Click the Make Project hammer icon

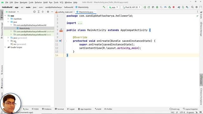pos(104,7)
